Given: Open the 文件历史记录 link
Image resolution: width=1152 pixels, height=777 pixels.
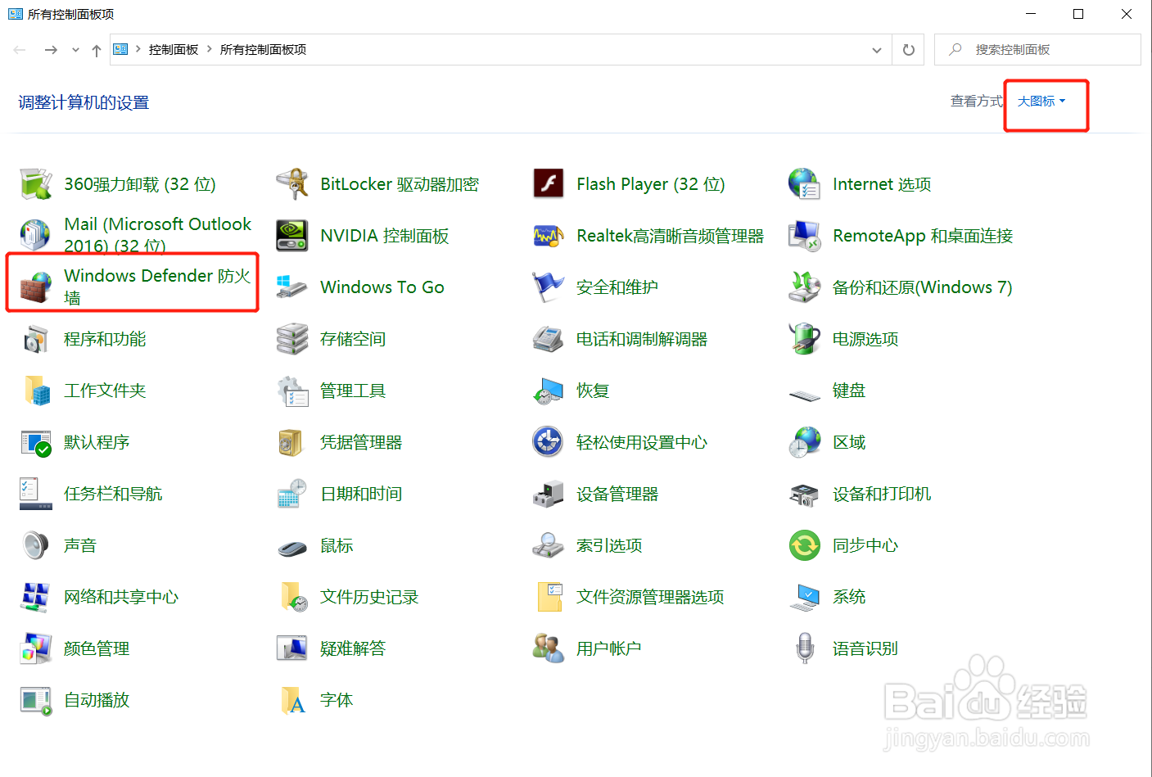Looking at the screenshot, I should [369, 597].
